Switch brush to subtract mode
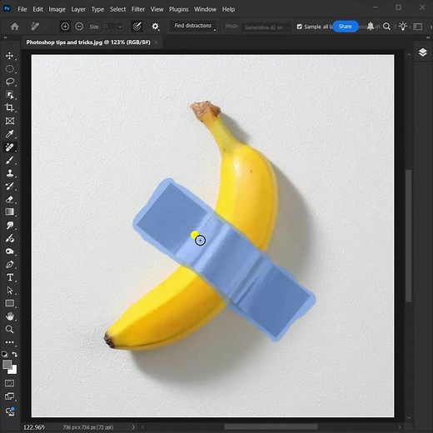 79,27
